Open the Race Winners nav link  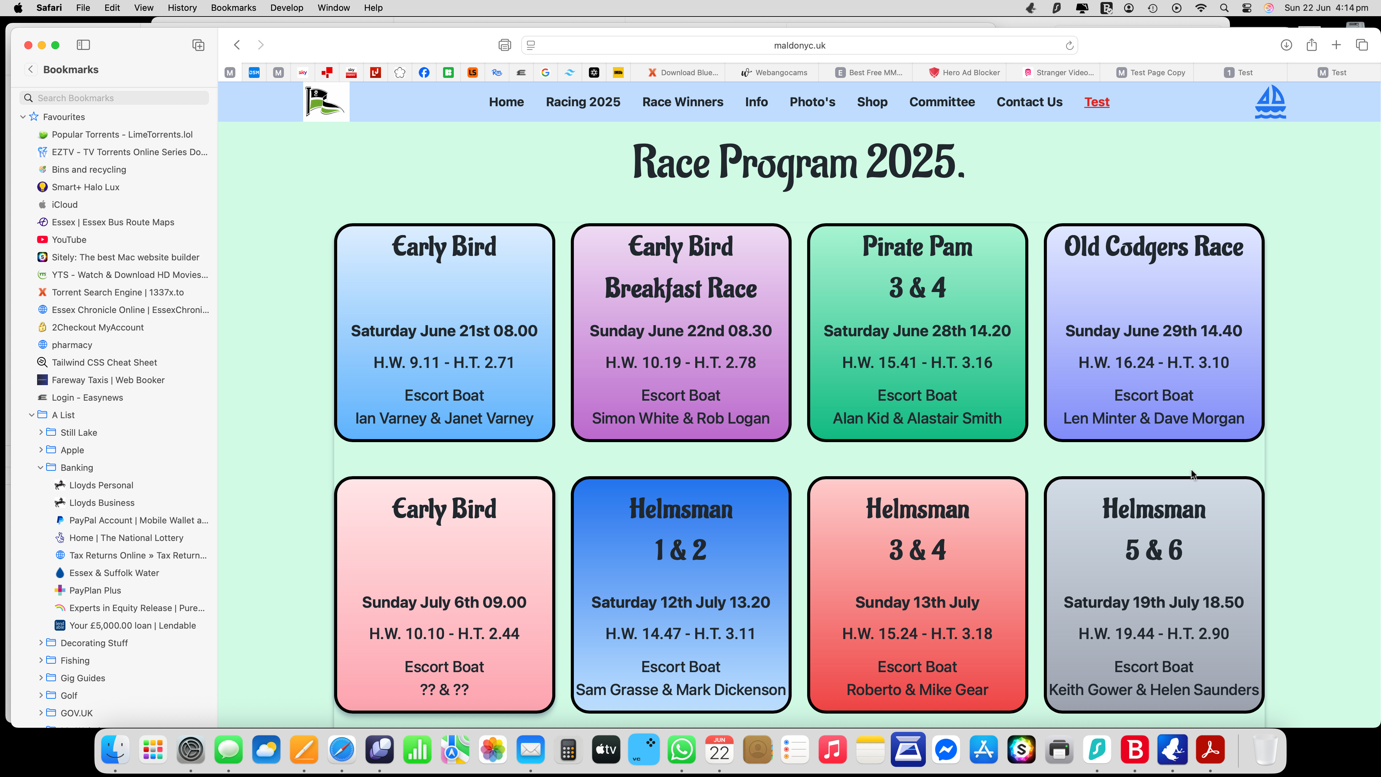(x=682, y=102)
